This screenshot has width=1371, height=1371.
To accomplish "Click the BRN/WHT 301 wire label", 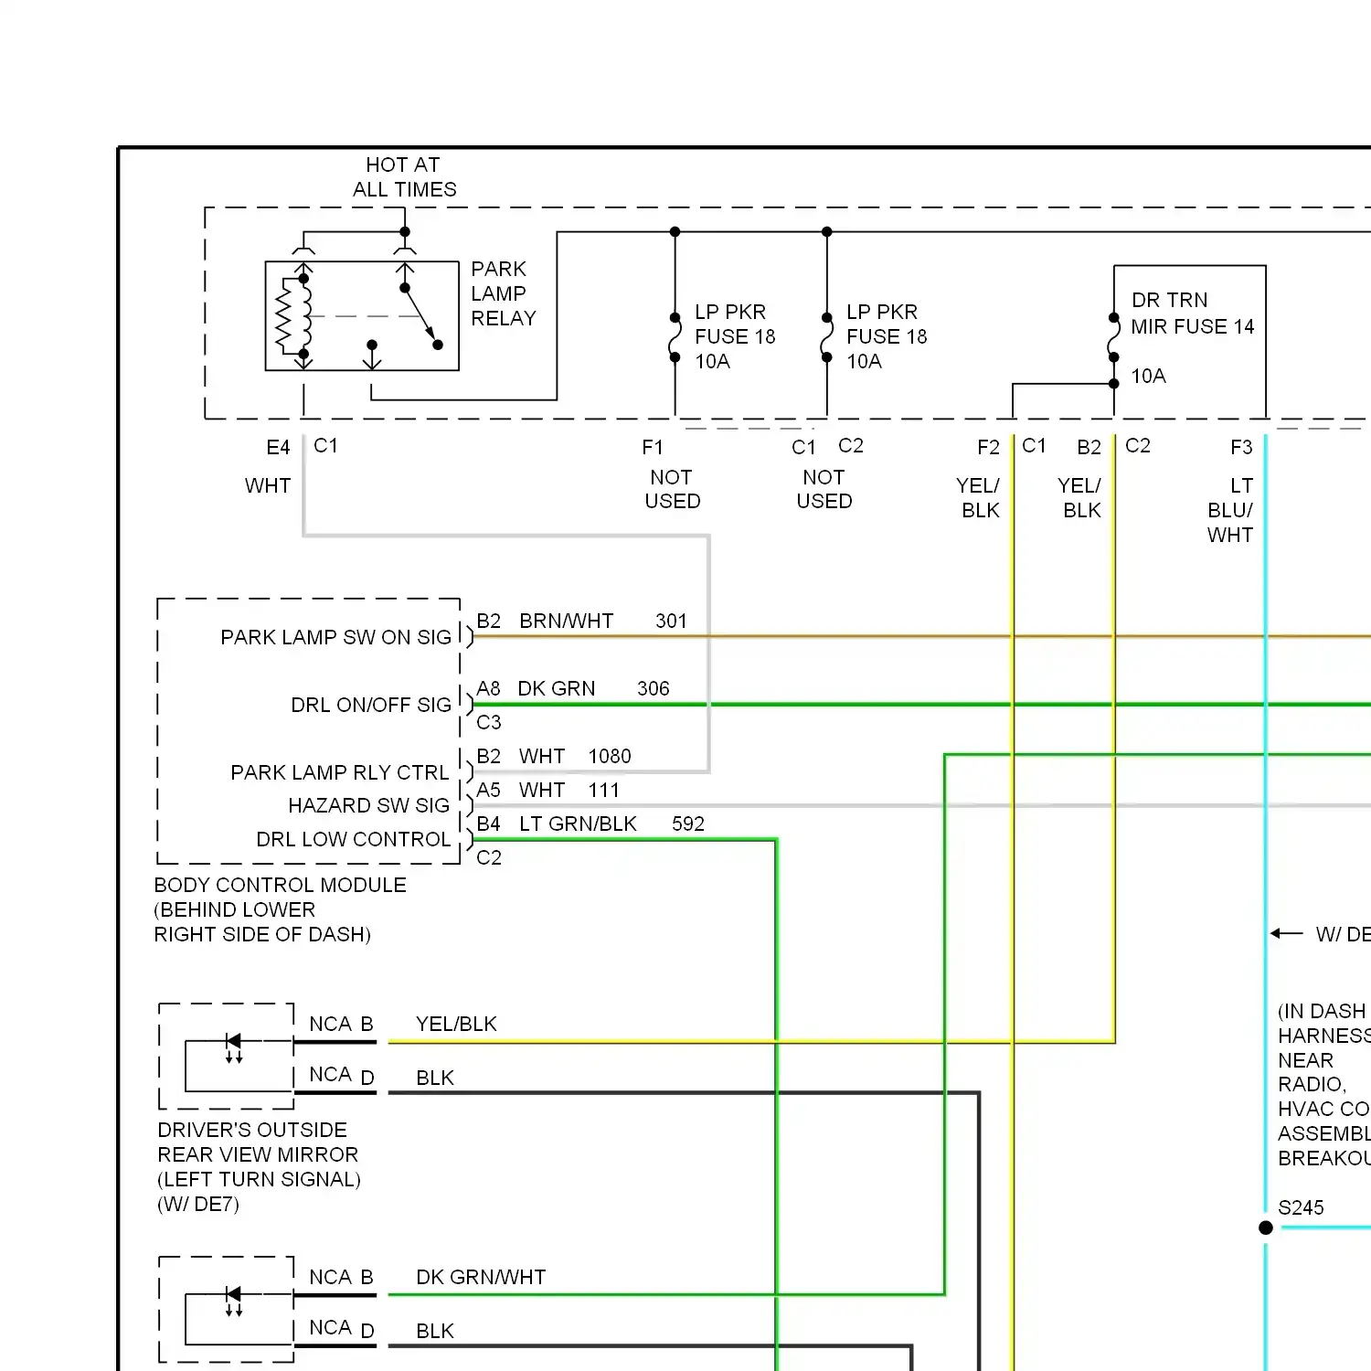I will (603, 621).
